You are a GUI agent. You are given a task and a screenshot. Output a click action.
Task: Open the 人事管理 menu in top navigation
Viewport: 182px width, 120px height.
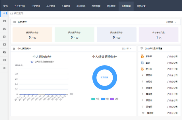pos(67,6)
